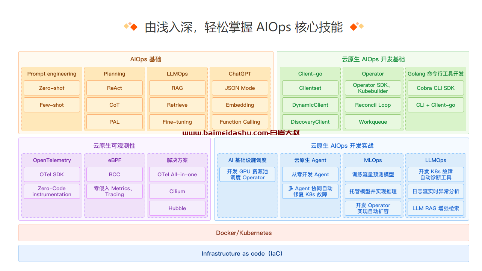This screenshot has width=482, height=271.
Task: Select the 零侵入 Metrics、Tracing box
Action: click(x=115, y=191)
